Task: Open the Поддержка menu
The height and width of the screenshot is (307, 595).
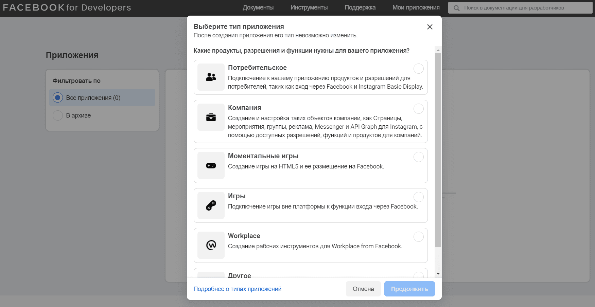Action: click(x=360, y=7)
